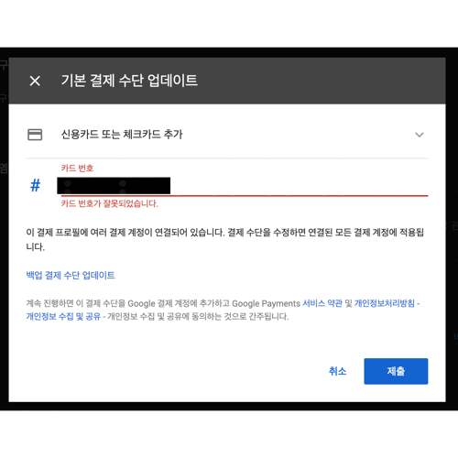Open 백업 결제 수단 업데이트 link
Image resolution: width=458 pixels, height=458 pixels.
[x=71, y=275]
